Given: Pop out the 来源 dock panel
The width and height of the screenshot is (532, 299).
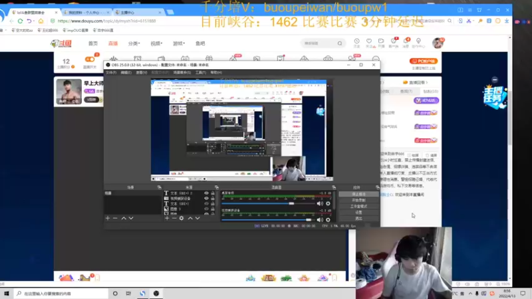Looking at the screenshot, I should pyautogui.click(x=217, y=187).
